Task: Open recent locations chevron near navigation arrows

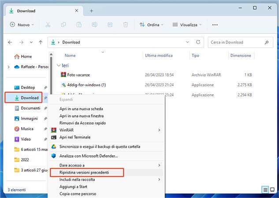Action: click(31, 42)
